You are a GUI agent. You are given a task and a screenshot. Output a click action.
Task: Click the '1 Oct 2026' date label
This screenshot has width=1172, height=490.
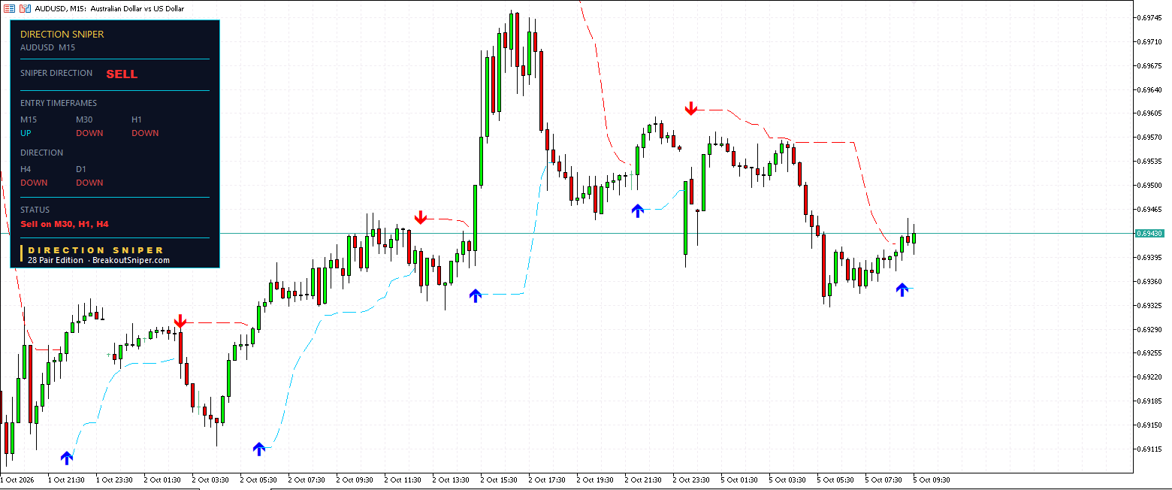17,479
